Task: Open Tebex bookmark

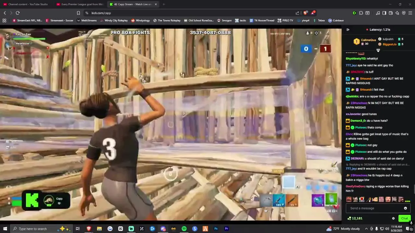Action: pyautogui.click(x=319, y=20)
